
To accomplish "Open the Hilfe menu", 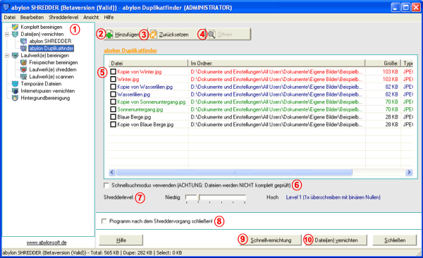I will click(109, 18).
